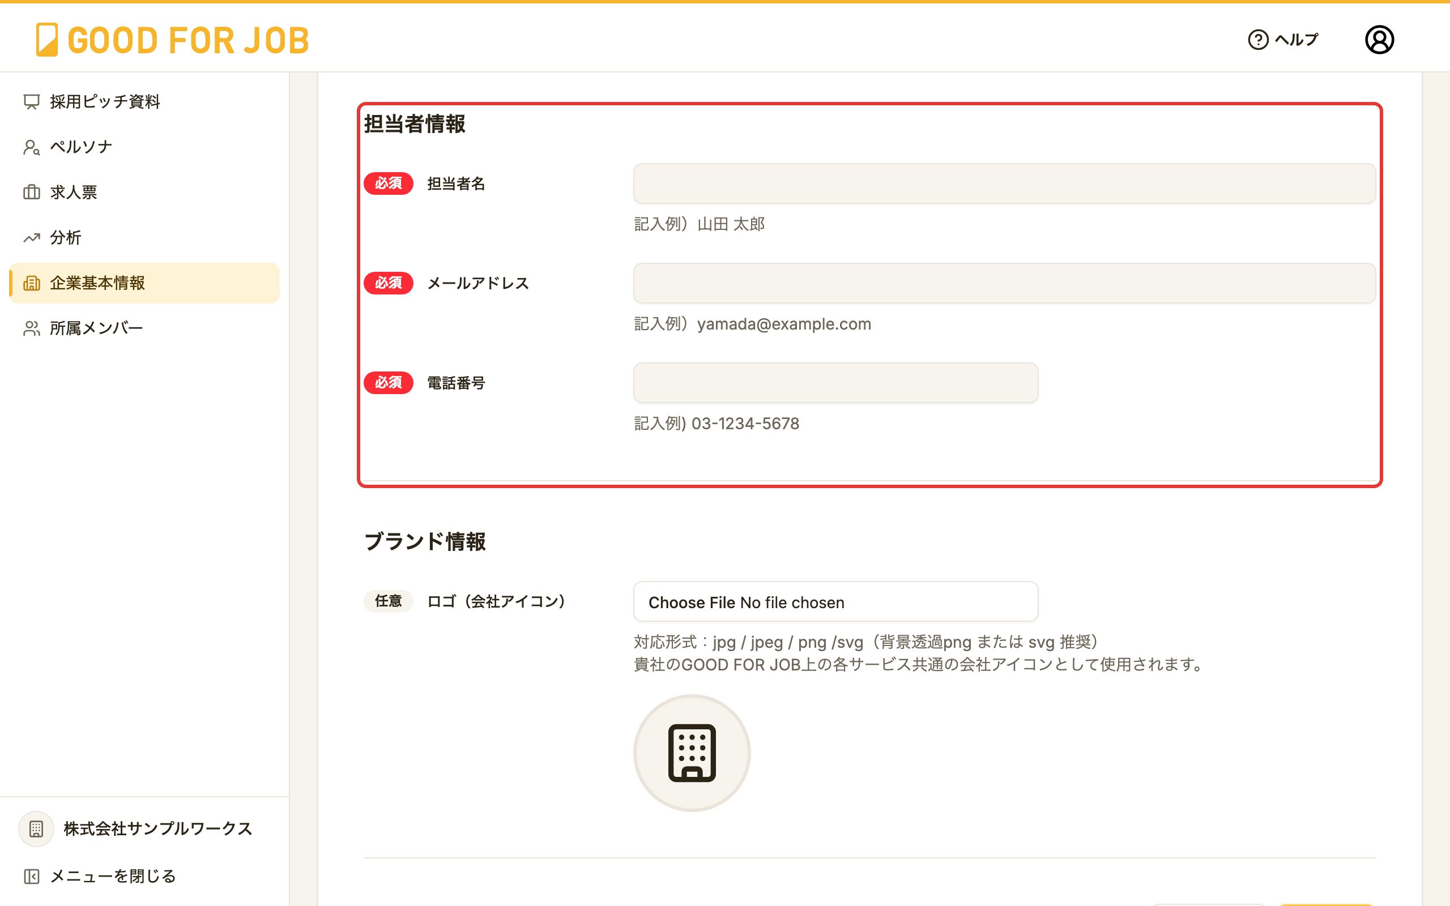Image resolution: width=1450 pixels, height=906 pixels.
Task: Open 所属メンバー in the sidebar
Action: click(x=144, y=328)
